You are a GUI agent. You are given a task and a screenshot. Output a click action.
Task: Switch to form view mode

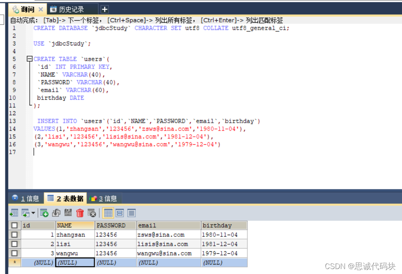coord(120,213)
